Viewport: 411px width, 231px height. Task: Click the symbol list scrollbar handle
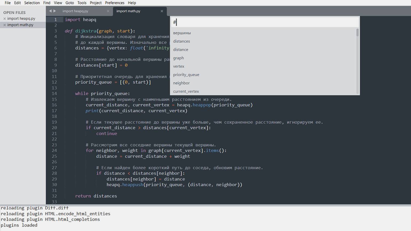[358, 33]
